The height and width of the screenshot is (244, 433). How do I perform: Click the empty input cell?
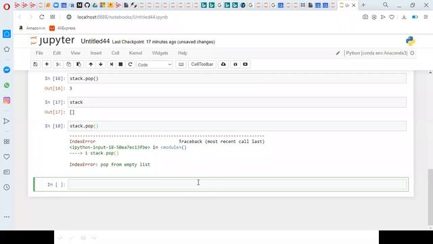237,184
